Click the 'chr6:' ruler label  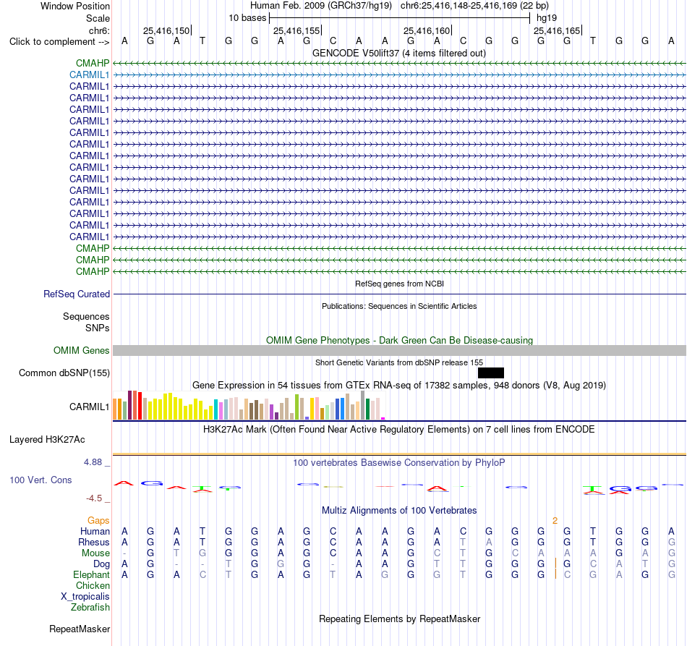99,30
